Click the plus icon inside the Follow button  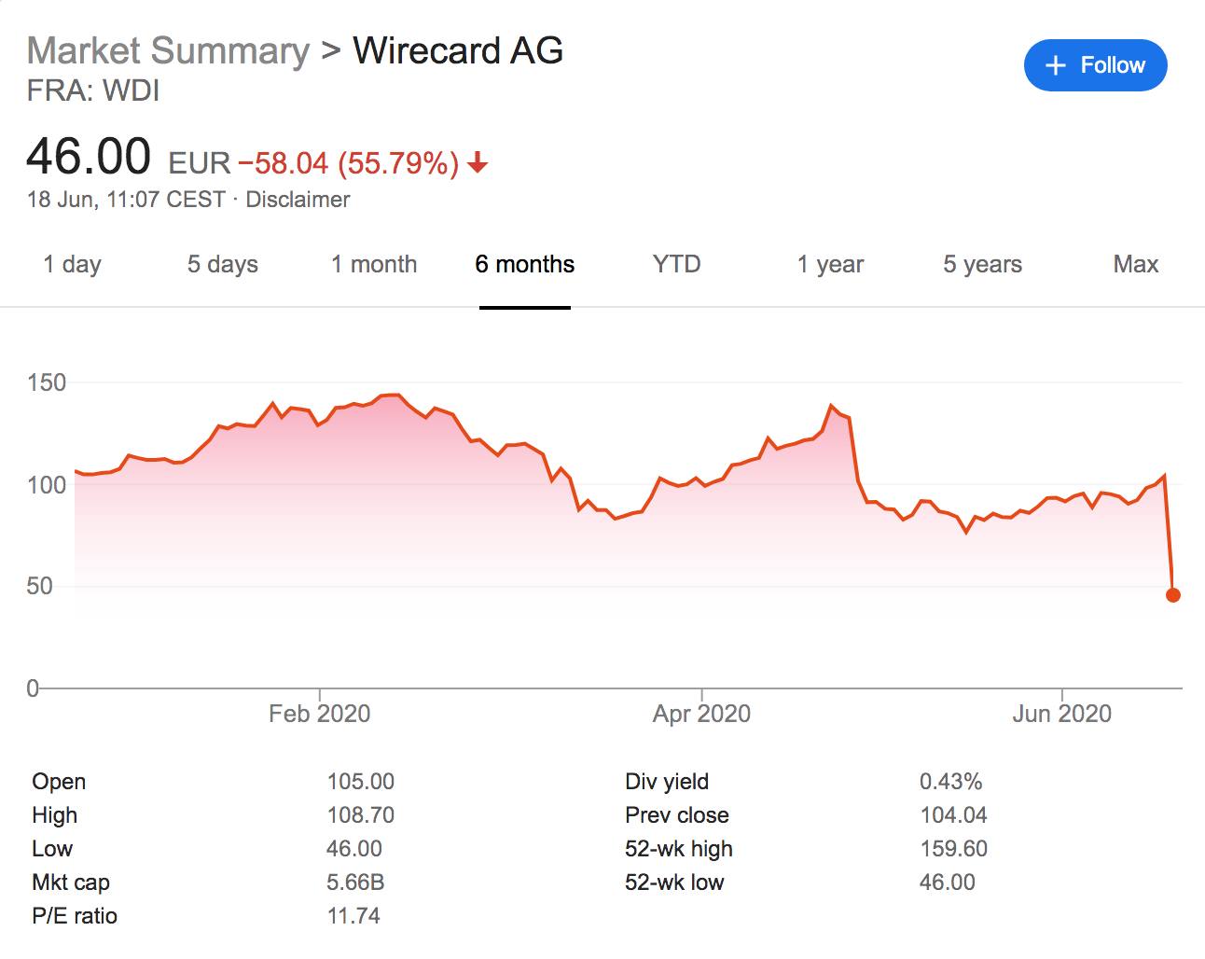tap(1055, 65)
